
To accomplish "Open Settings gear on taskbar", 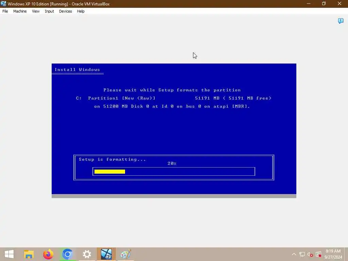I will pyautogui.click(x=87, y=254).
